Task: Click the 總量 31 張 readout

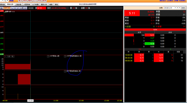Action: (85, 8)
